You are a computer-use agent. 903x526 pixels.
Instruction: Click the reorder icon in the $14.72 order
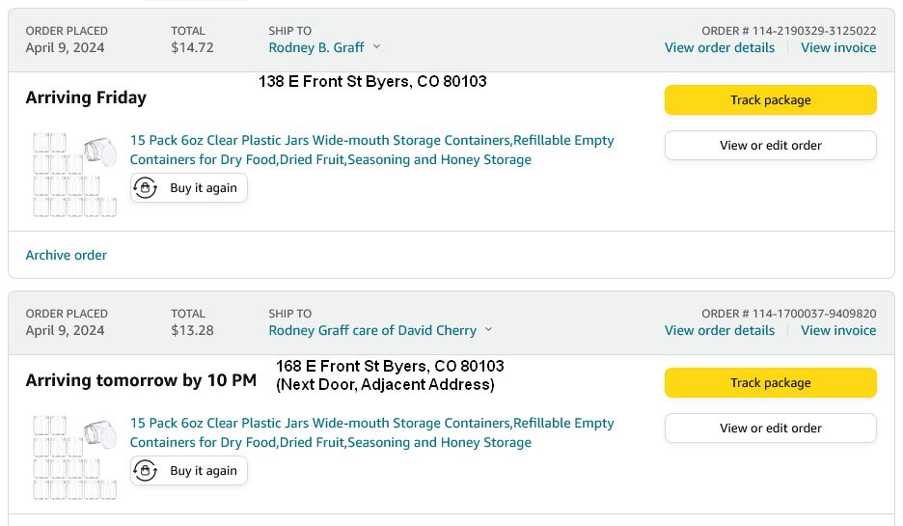point(146,188)
